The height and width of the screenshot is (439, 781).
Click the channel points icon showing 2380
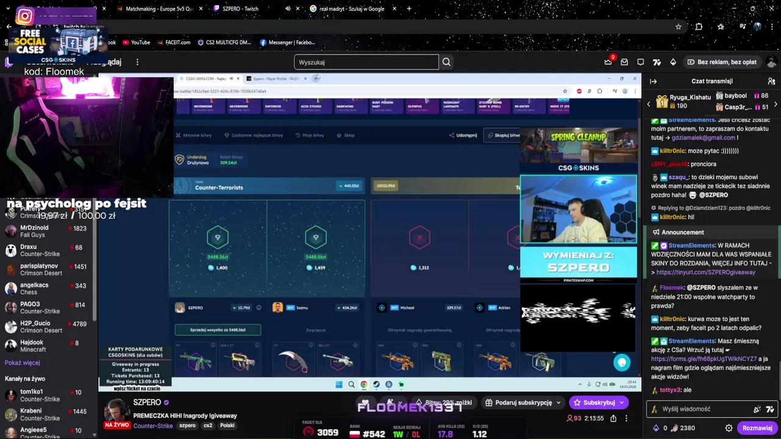[675, 428]
